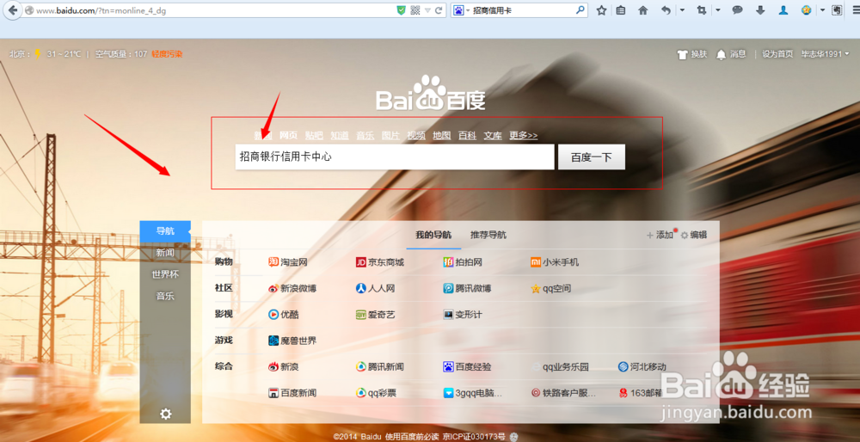Click the blue user profile toolbar icon
The height and width of the screenshot is (442, 860).
click(783, 9)
